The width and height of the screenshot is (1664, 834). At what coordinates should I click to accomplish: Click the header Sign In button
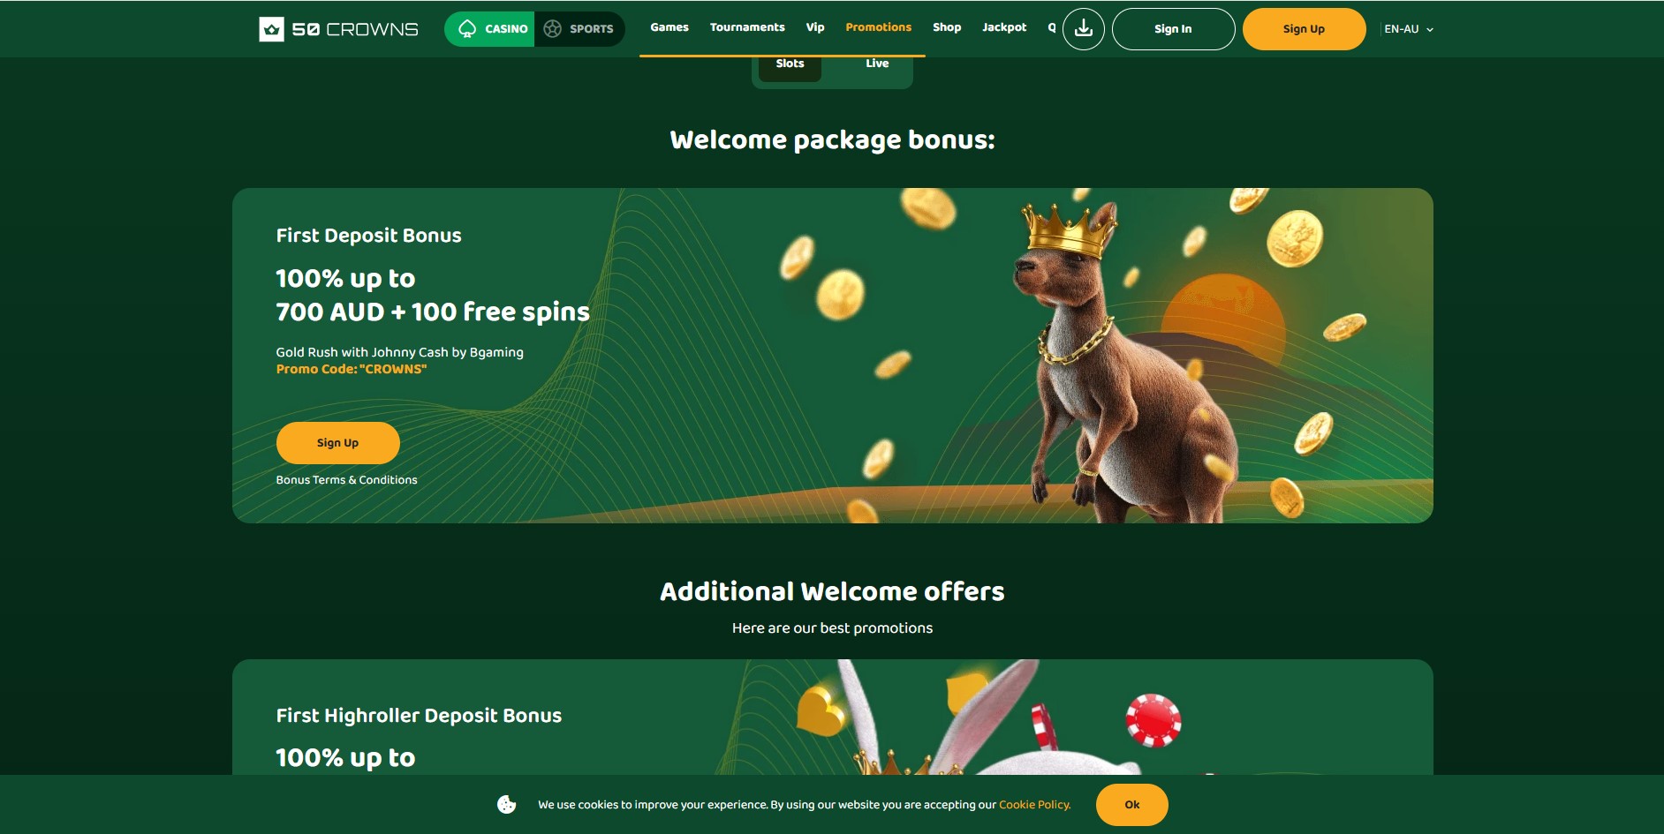pos(1173,29)
